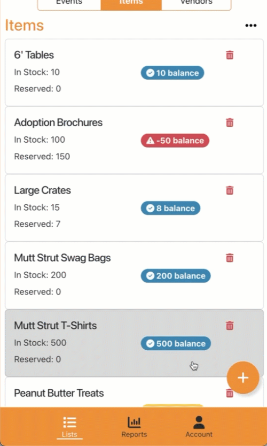Click the 10 balance badge
This screenshot has height=446, width=267.
(x=172, y=73)
